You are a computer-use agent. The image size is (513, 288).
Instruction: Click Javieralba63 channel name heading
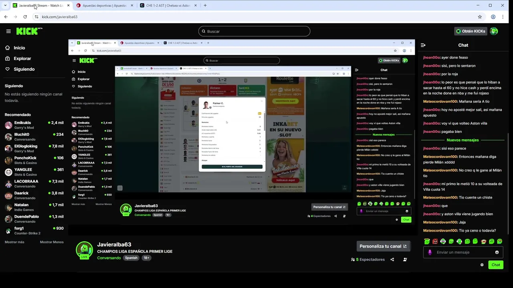click(x=114, y=245)
